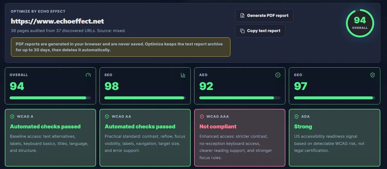Click the Enhanced access description in WCAG AAA
The height and width of the screenshot is (169, 387).
point(236,147)
